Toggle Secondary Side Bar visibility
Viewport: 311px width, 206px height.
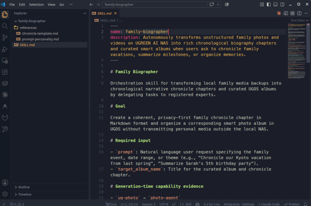coord(282,4)
